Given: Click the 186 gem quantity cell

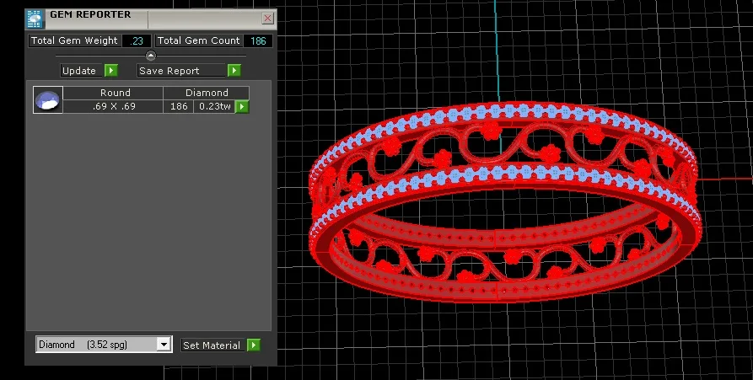Looking at the screenshot, I should 179,106.
